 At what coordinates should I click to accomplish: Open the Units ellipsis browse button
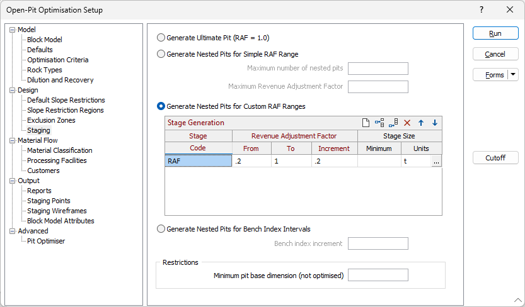click(436, 161)
